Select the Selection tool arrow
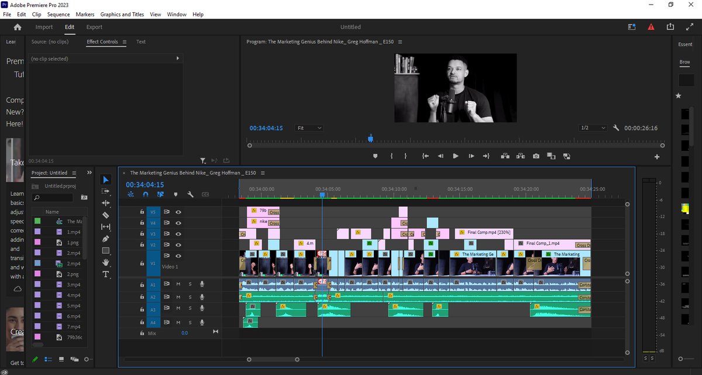 (x=106, y=180)
